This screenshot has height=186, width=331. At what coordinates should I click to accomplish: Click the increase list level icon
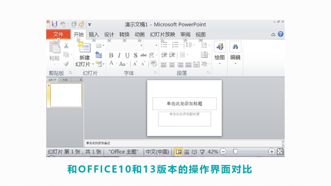point(172,55)
